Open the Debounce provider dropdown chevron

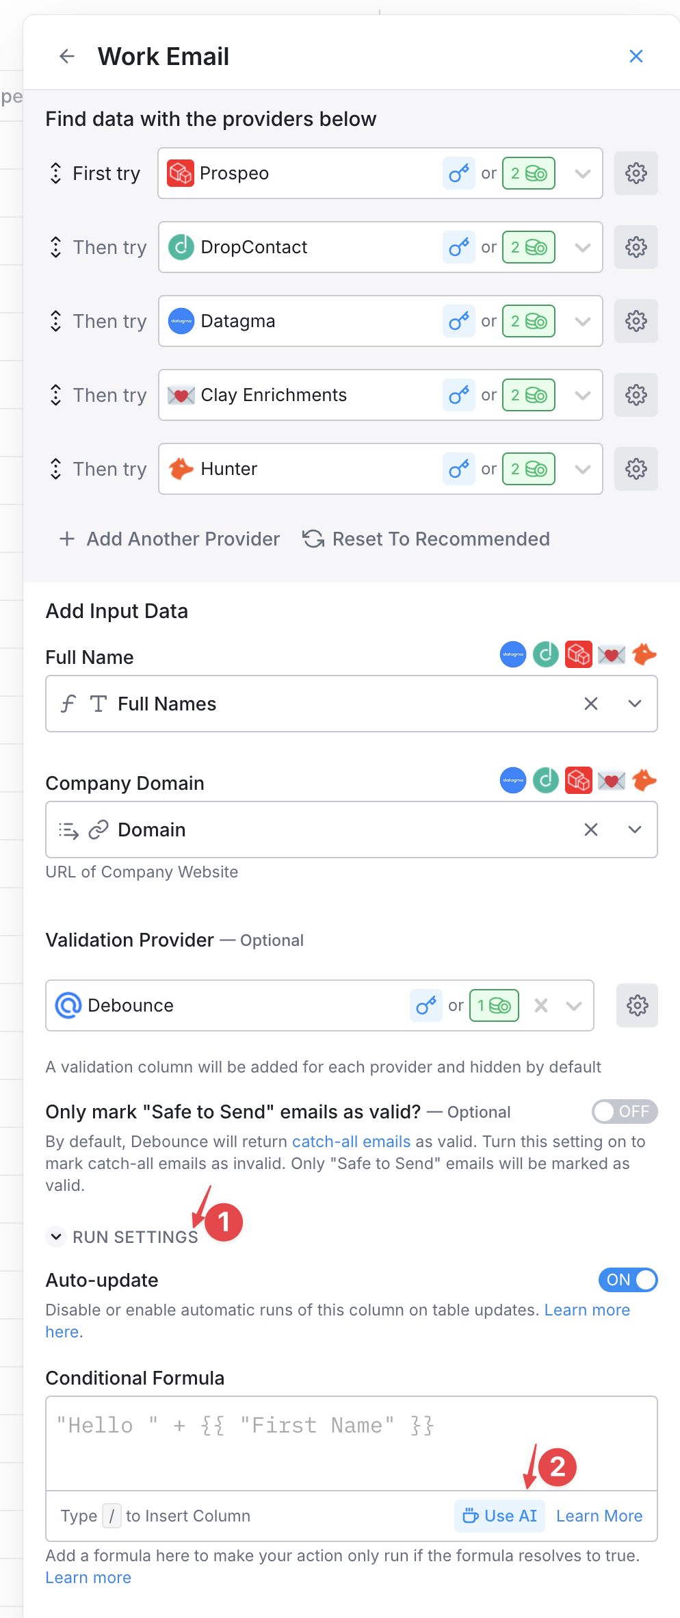(574, 1005)
